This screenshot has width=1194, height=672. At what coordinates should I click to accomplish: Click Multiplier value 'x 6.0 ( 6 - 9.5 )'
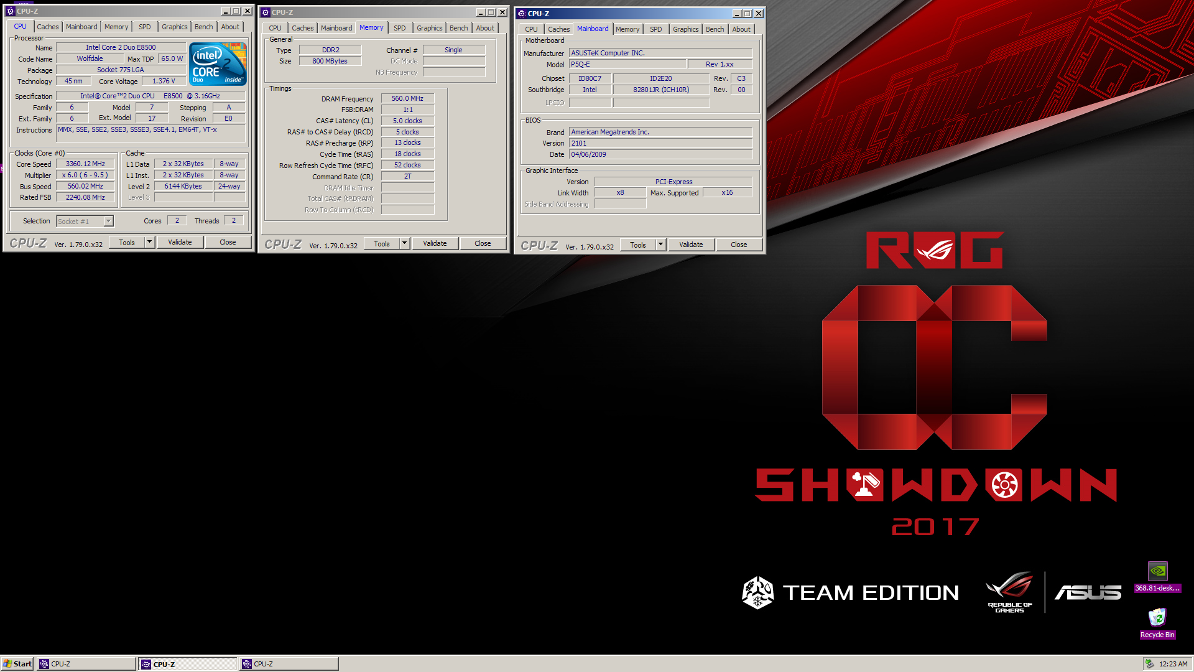pyautogui.click(x=85, y=175)
